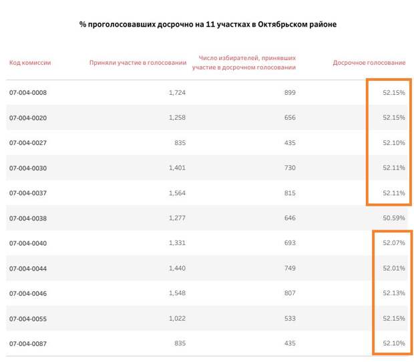This screenshot has width=414, height=362.
Task: Click early voters count 533
Action: point(290,319)
